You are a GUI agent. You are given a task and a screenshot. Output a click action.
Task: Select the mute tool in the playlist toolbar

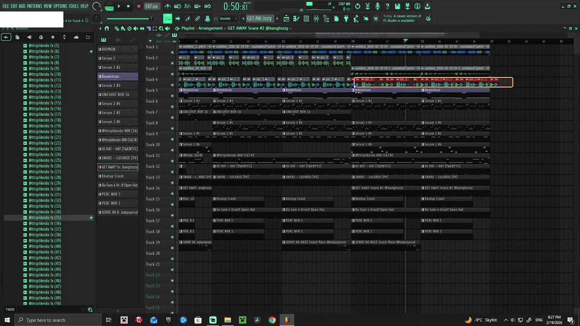click(x=135, y=29)
